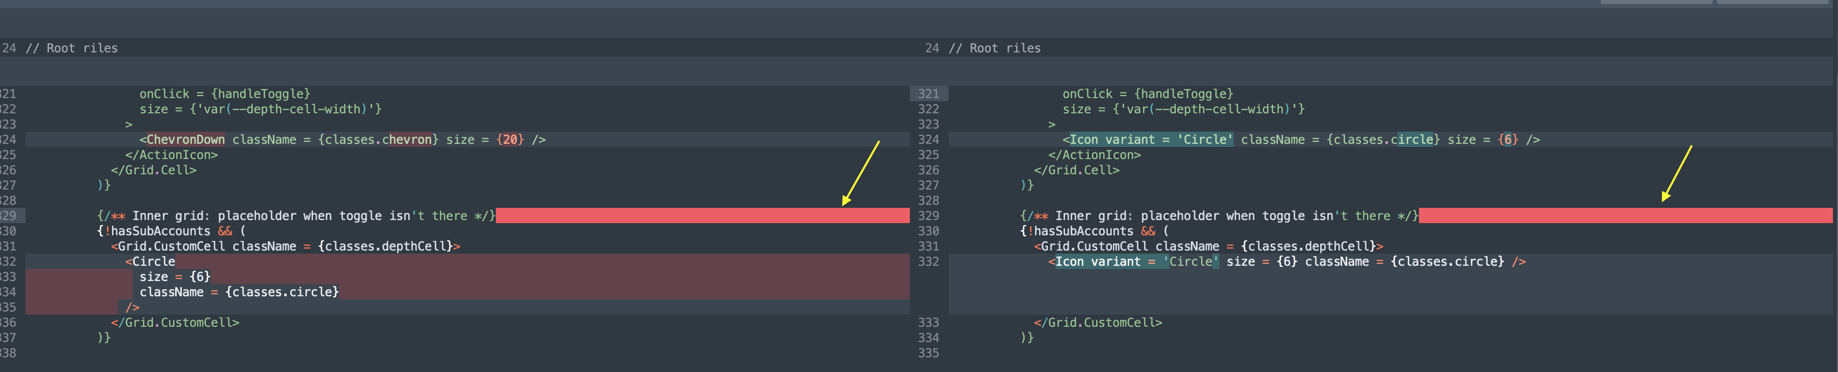Click the 'Inner grid: placeholder' comment in left pane
Image resolution: width=1838 pixels, height=372 pixels.
[296, 216]
